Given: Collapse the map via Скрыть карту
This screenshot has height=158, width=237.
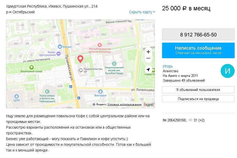Looking at the screenshot, I should click(x=142, y=12).
